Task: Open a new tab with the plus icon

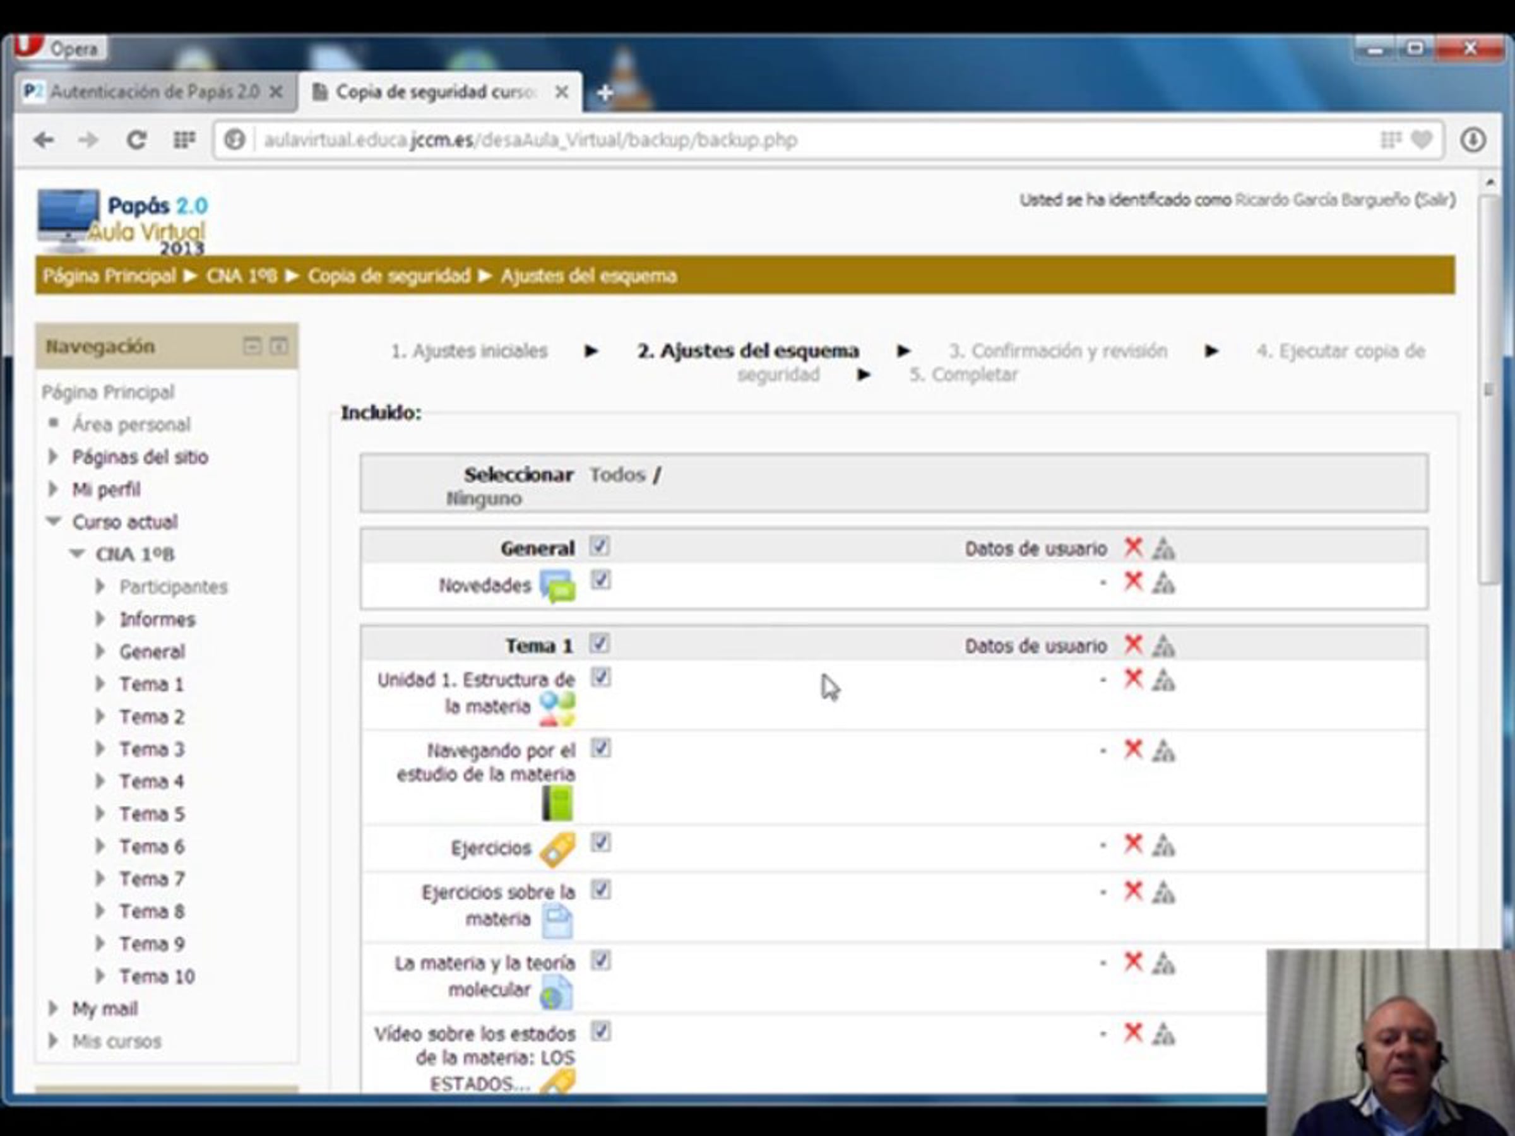Action: pyautogui.click(x=605, y=92)
